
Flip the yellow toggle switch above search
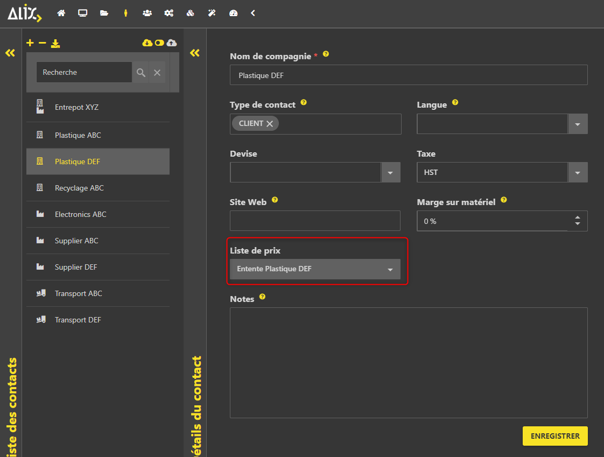[159, 43]
